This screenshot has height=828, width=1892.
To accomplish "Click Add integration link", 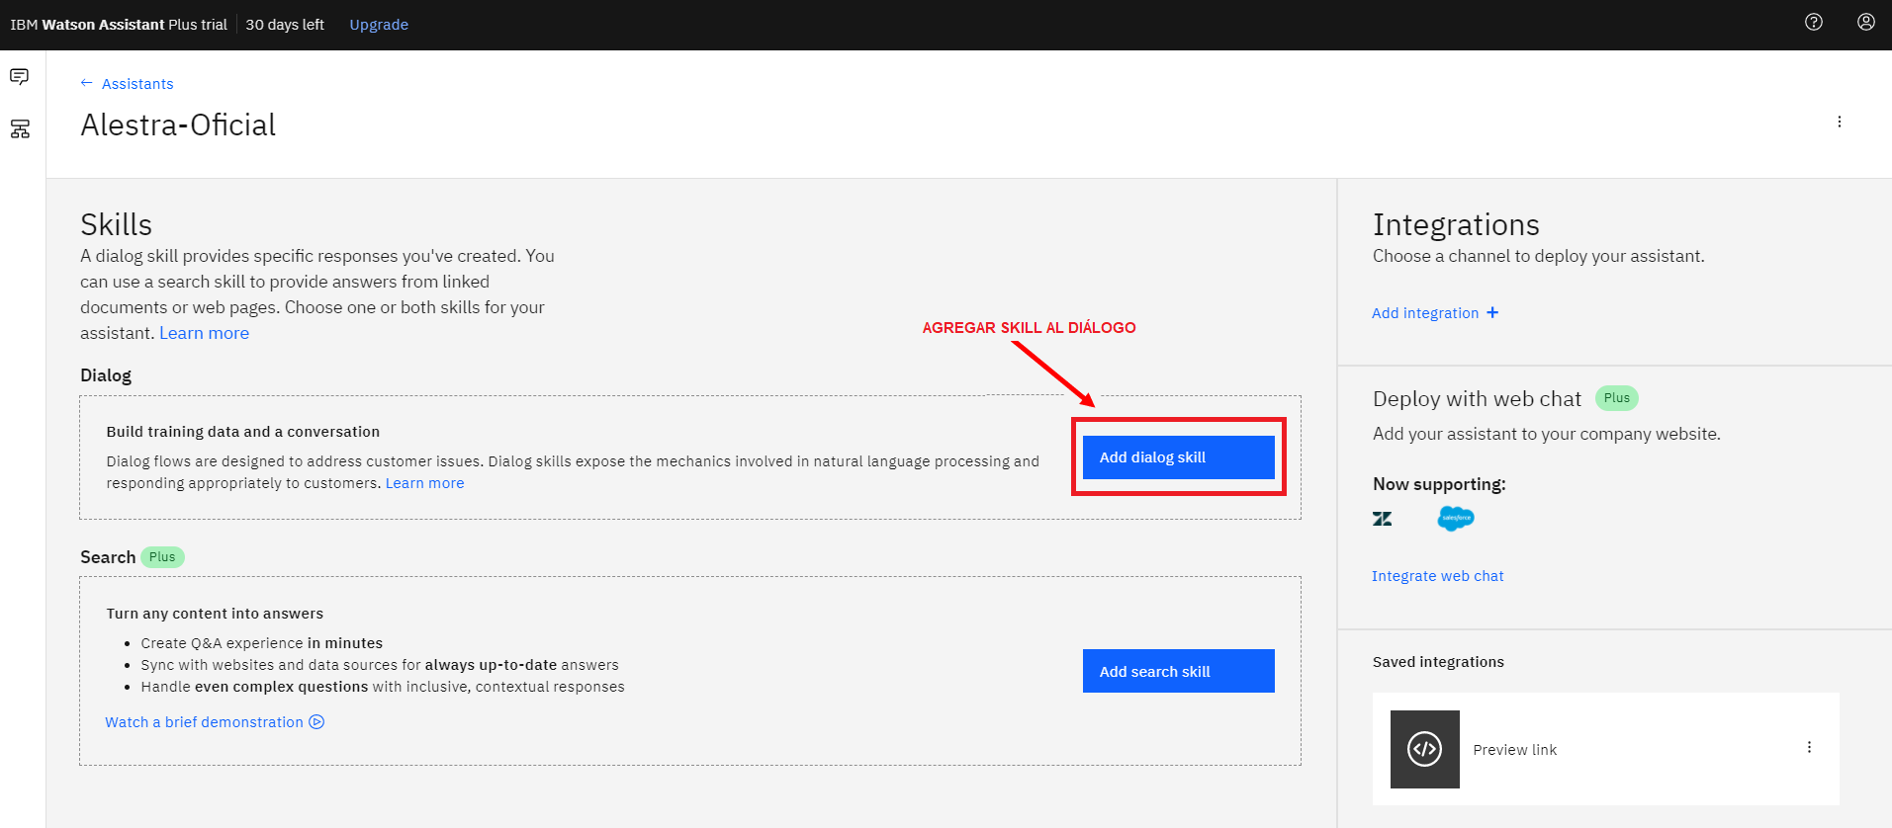I will (1425, 313).
